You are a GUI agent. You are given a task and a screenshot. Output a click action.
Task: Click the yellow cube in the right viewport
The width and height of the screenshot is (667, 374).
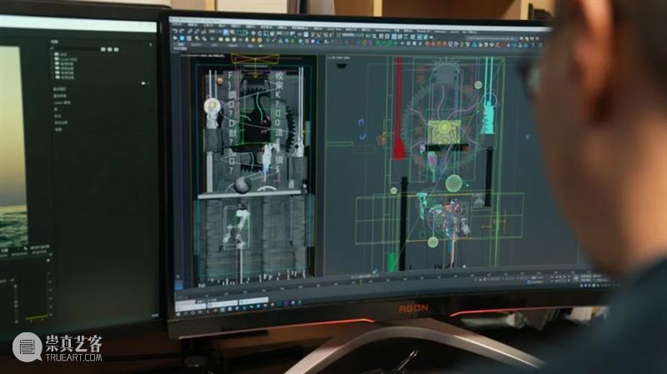point(444,132)
